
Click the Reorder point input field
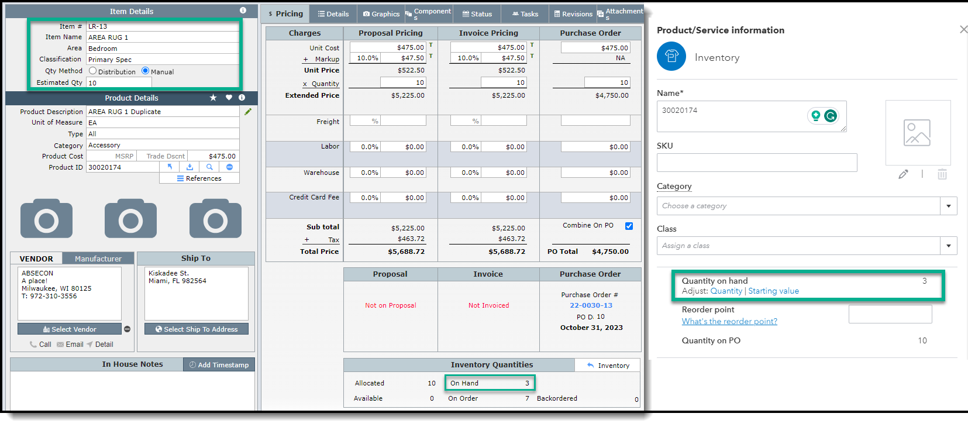890,314
